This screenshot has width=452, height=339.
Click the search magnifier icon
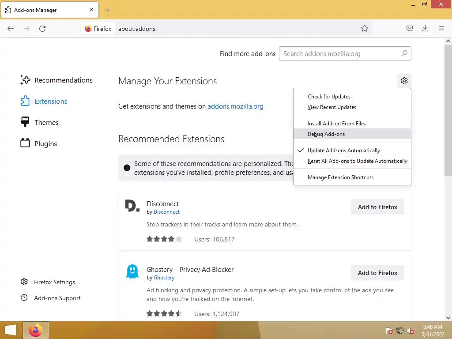404,53
